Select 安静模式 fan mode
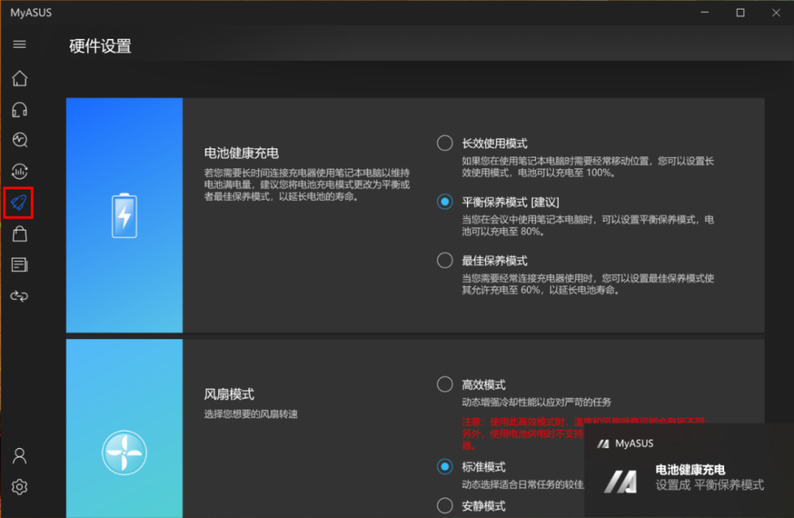The image size is (794, 518). click(445, 505)
